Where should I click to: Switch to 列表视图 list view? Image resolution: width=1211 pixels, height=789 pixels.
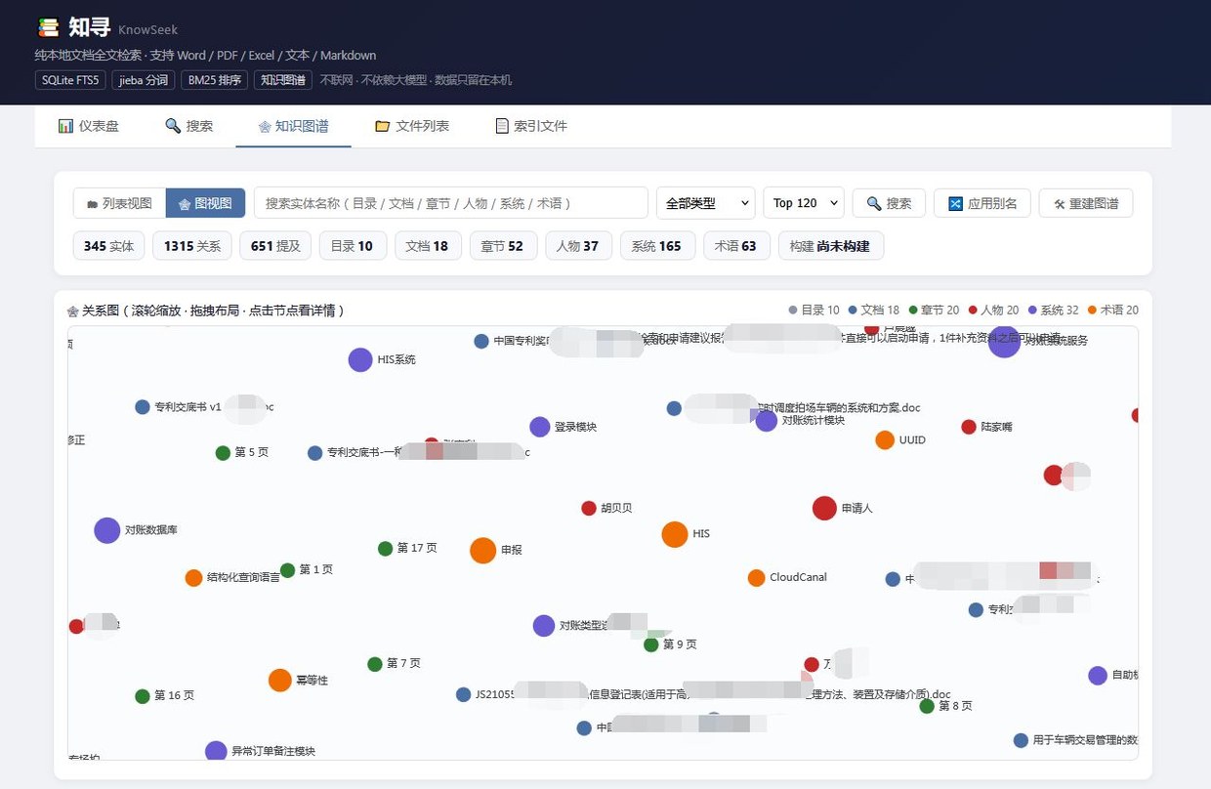(x=120, y=203)
